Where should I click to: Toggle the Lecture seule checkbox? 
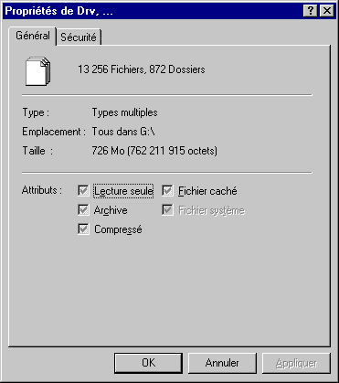83,191
